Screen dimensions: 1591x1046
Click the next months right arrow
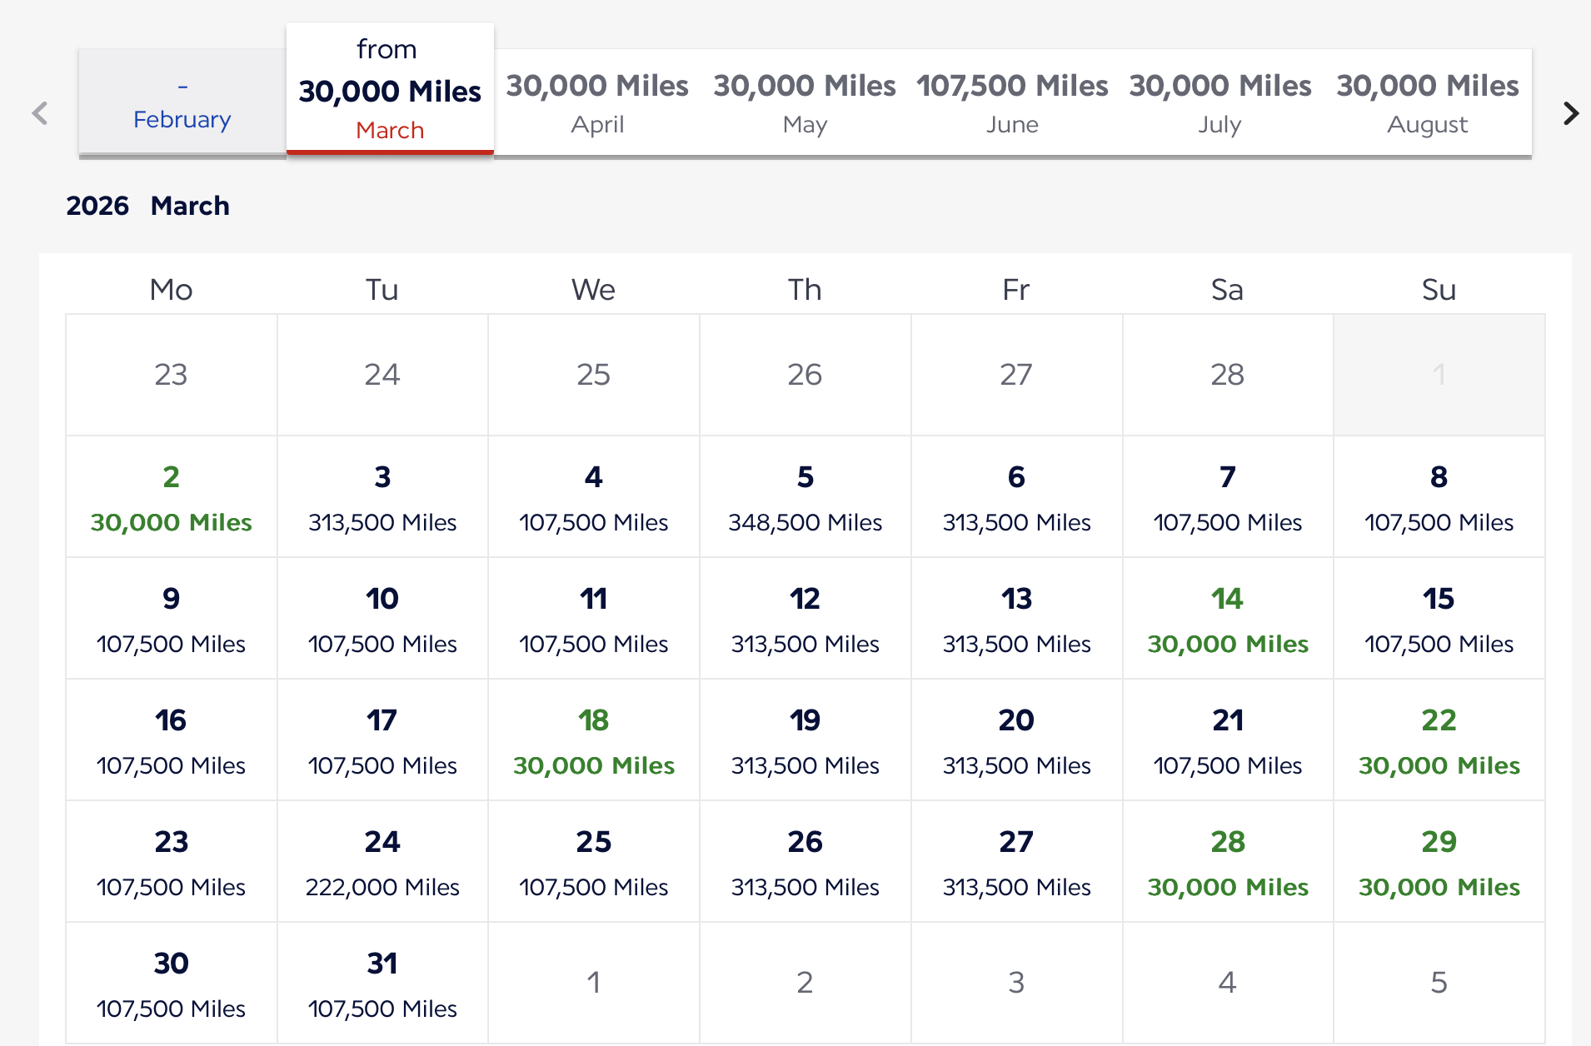1570,113
